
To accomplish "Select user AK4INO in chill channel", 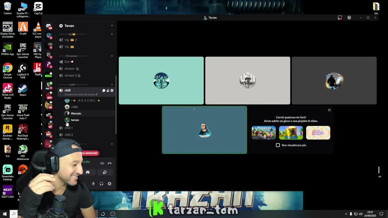I will [89, 101].
